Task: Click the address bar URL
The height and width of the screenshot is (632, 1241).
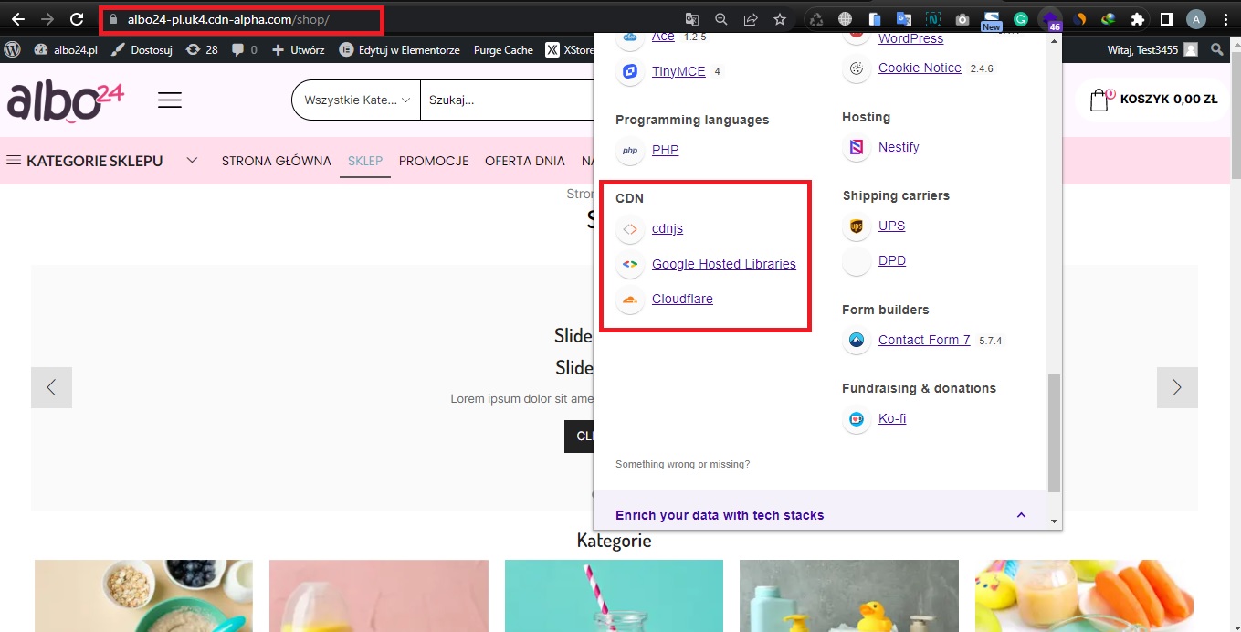Action: pos(228,19)
